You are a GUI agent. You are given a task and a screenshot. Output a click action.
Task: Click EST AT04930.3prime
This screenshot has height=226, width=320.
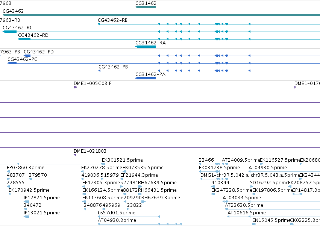[x=117, y=220]
